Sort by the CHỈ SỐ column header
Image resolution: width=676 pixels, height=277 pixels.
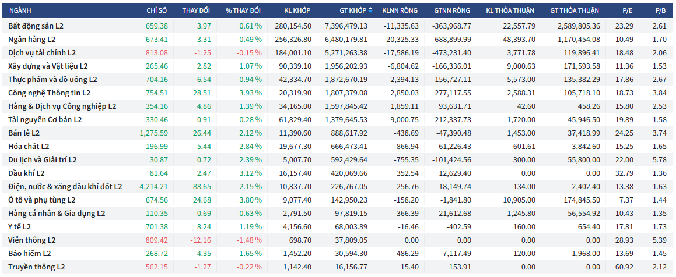(x=157, y=11)
